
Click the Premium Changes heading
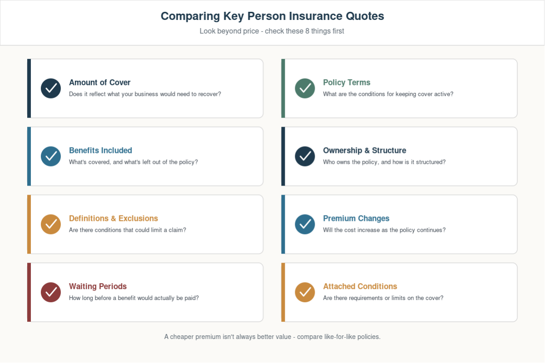click(x=356, y=219)
